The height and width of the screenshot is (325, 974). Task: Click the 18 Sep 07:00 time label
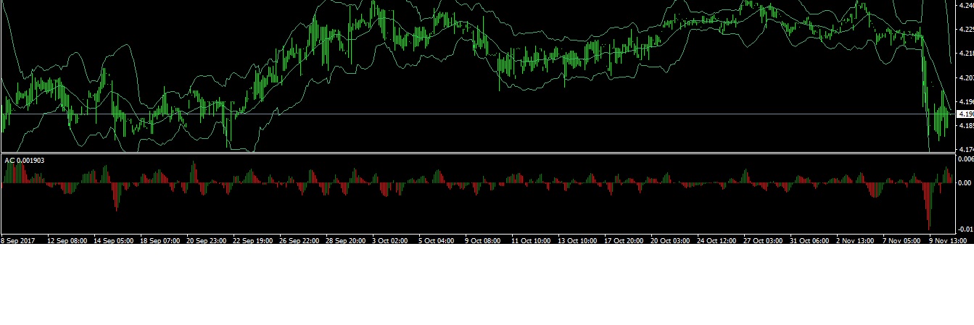click(x=160, y=240)
